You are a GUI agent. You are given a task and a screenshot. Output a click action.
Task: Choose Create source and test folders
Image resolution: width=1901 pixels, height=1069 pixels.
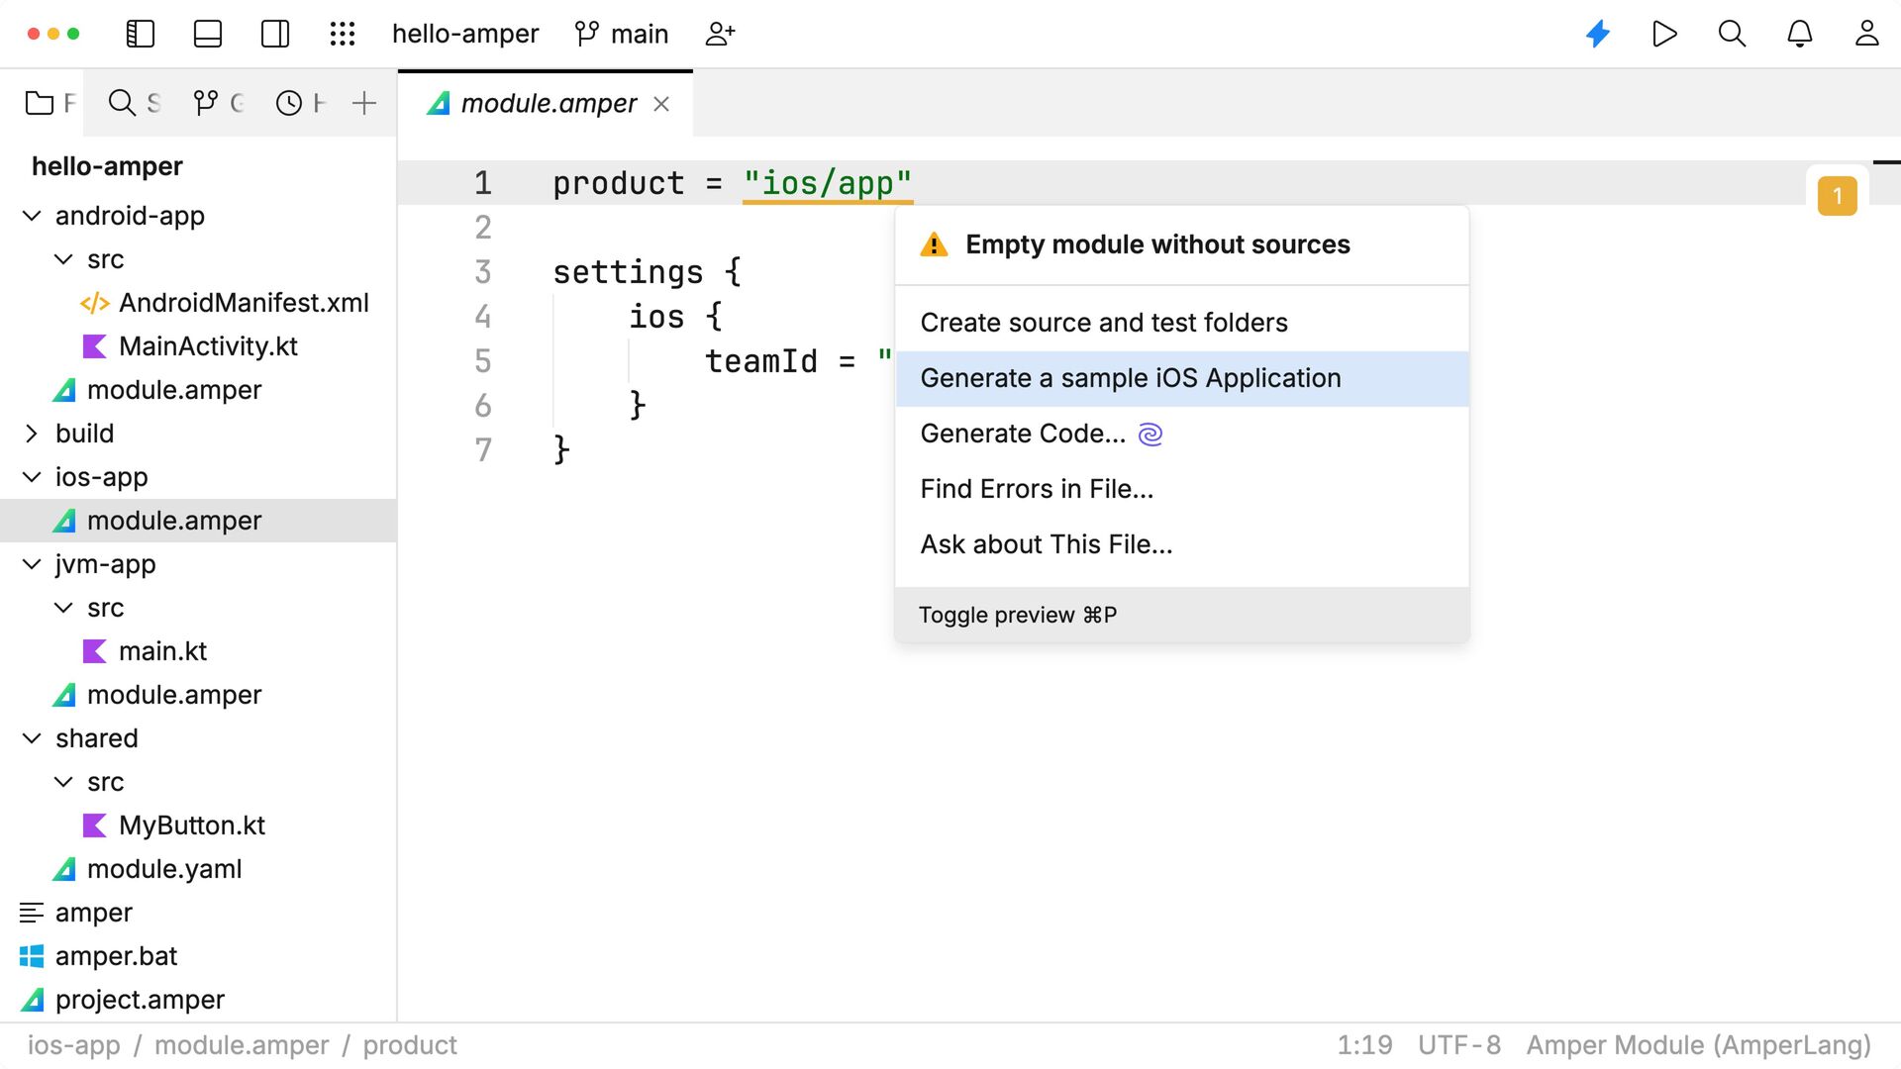(1182, 323)
